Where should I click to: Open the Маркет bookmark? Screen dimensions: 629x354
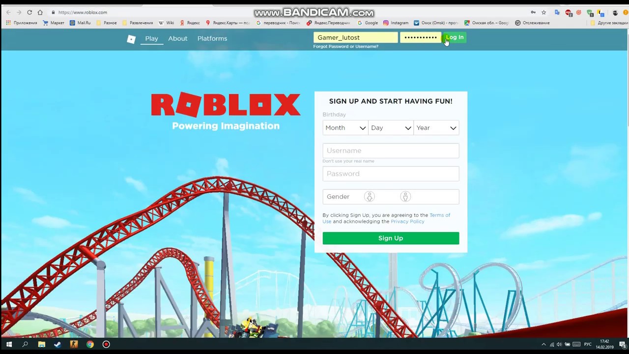(54, 23)
